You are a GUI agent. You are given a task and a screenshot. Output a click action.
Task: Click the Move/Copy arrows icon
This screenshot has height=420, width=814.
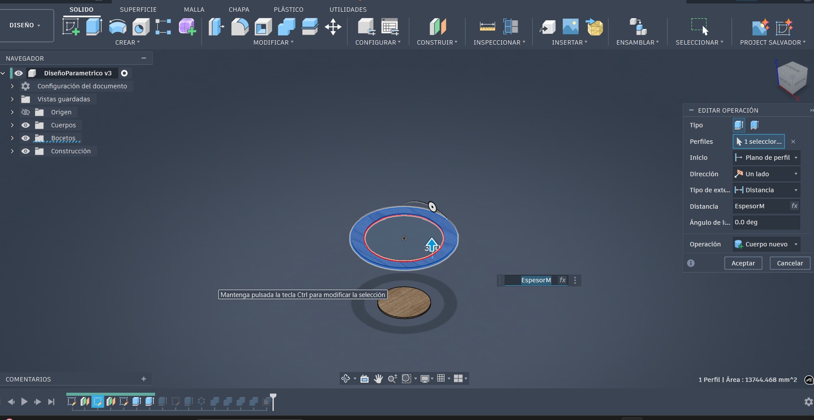(334, 26)
